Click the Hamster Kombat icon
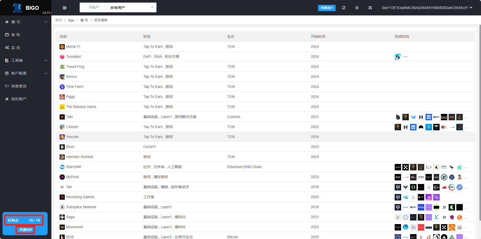Viewport: 481px width, 239px height. (x=62, y=157)
